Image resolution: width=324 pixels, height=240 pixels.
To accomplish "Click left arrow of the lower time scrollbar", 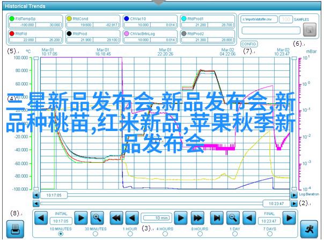I will point(36,203).
